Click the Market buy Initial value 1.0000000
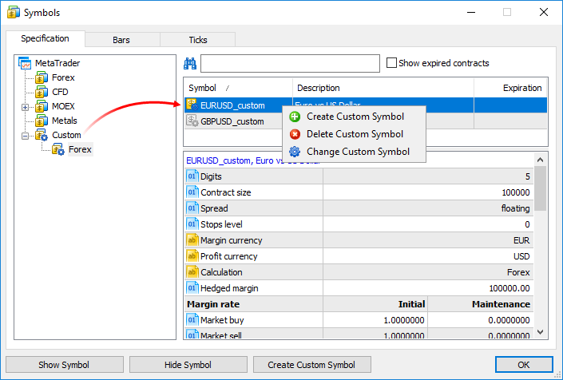Image resolution: width=563 pixels, height=380 pixels. 404,320
